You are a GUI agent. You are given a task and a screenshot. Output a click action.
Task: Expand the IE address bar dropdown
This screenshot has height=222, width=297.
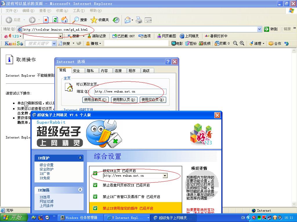tap(260, 29)
